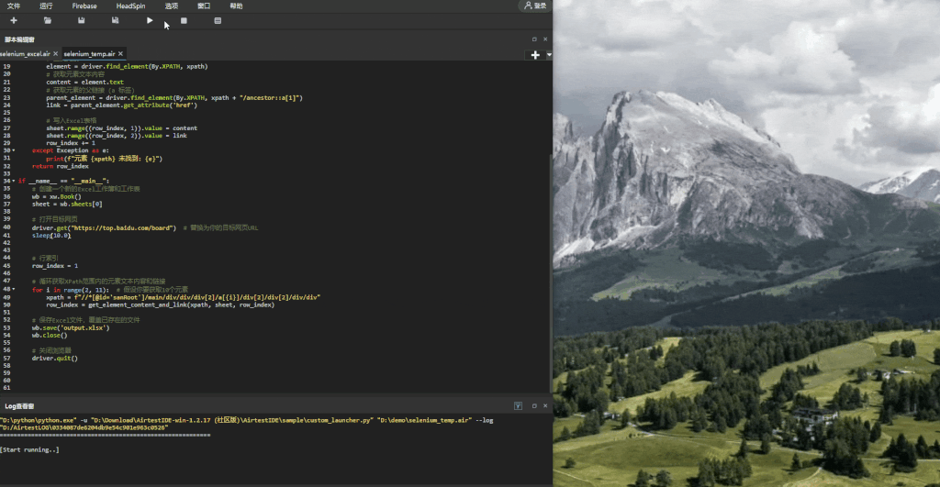Switch to the selenium_excel.air tab
The image size is (940, 487).
tap(25, 54)
